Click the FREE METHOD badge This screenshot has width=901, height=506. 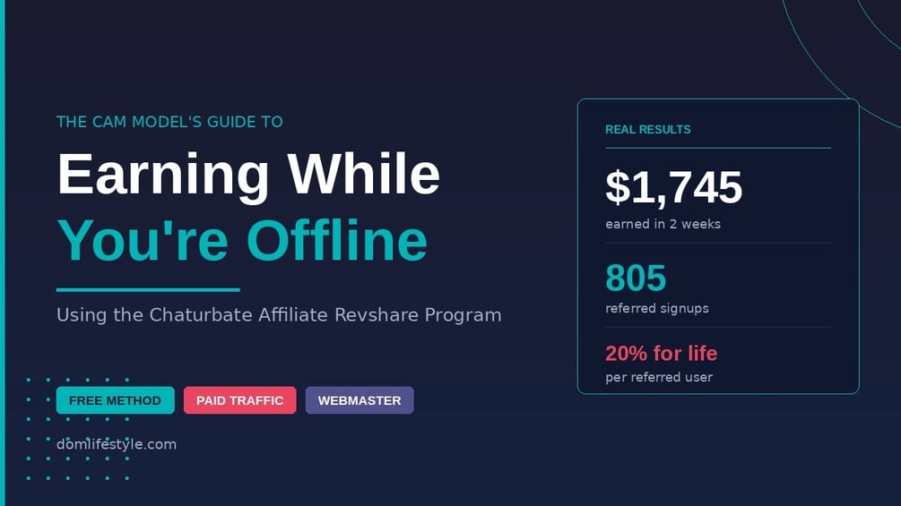[x=116, y=400]
